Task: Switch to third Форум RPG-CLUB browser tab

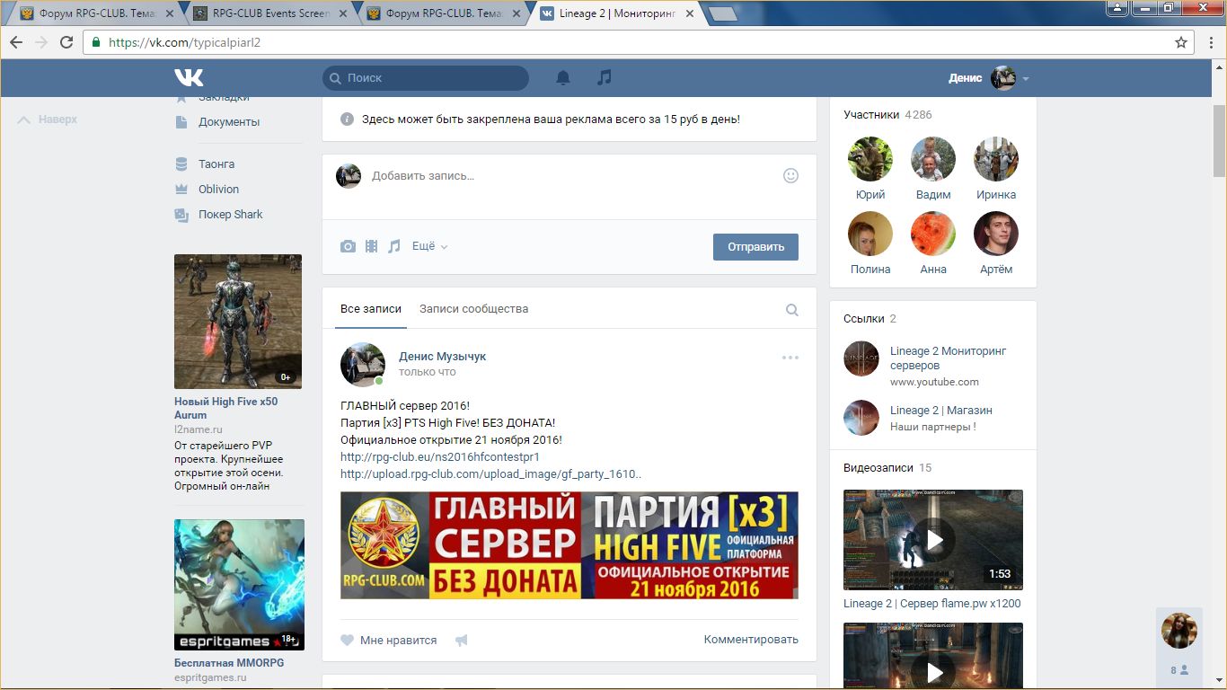Action: point(444,13)
